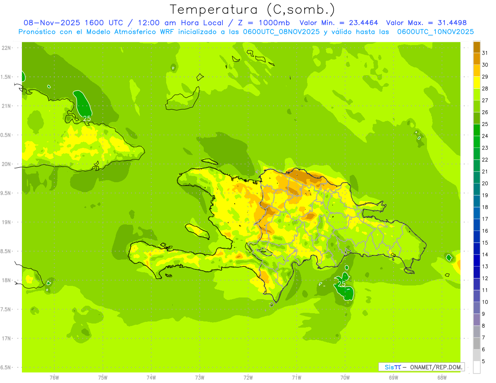496x383 pixels.
Task: Click the "73W" longitude label
Action: [x=200, y=378]
